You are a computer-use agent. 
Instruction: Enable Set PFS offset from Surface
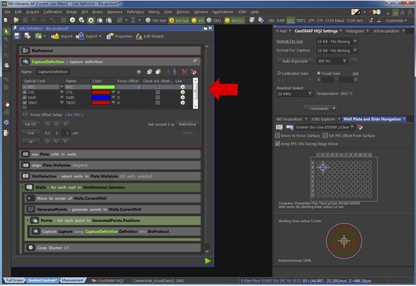[325, 136]
